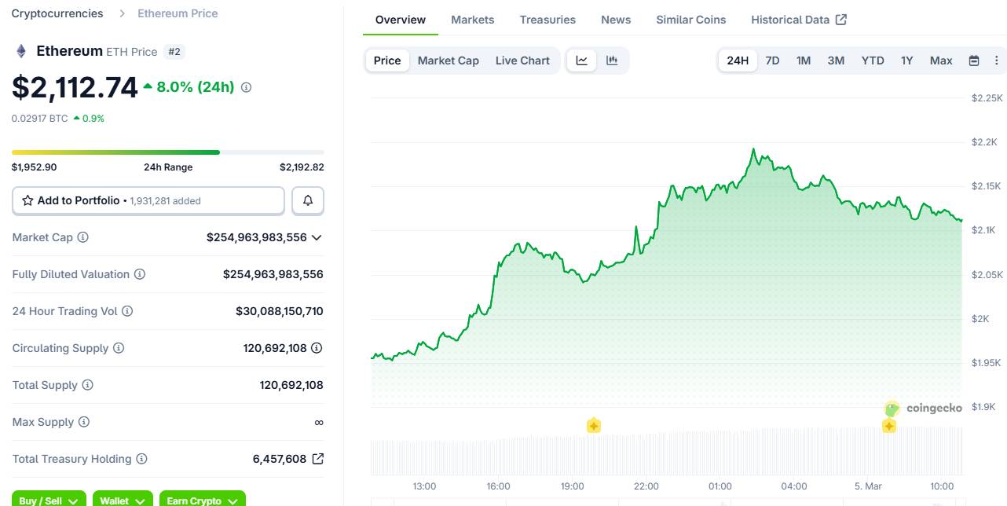Viewport: 1007px width, 506px height.
Task: Open the Buy / Sell dropdown
Action: [x=48, y=500]
